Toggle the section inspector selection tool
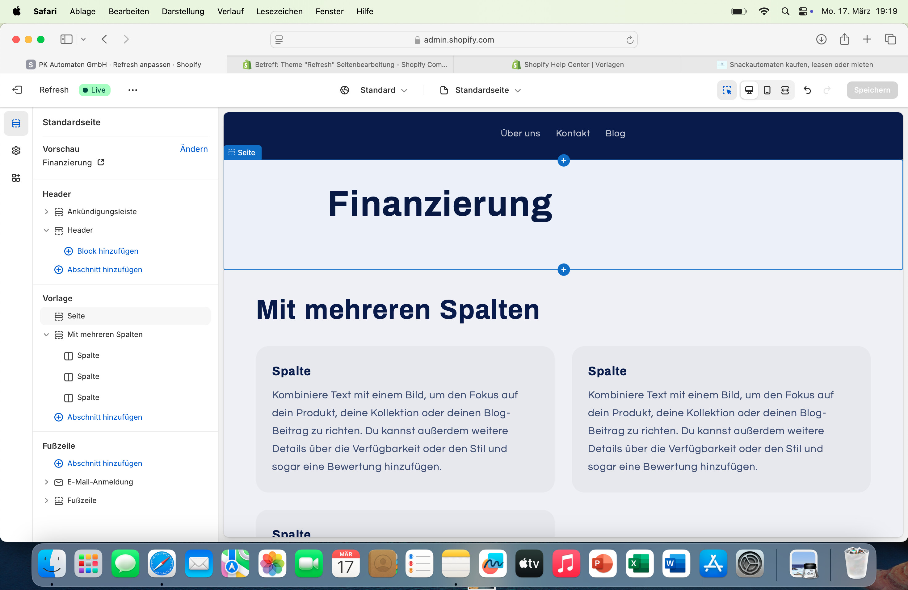 click(x=727, y=90)
